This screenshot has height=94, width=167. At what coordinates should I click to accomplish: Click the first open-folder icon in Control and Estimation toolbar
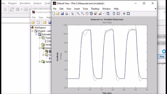tap(33, 22)
